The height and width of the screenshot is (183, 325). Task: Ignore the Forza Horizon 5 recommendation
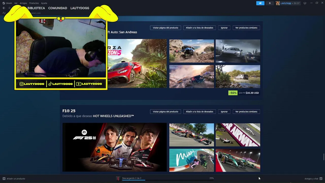tap(224, 28)
